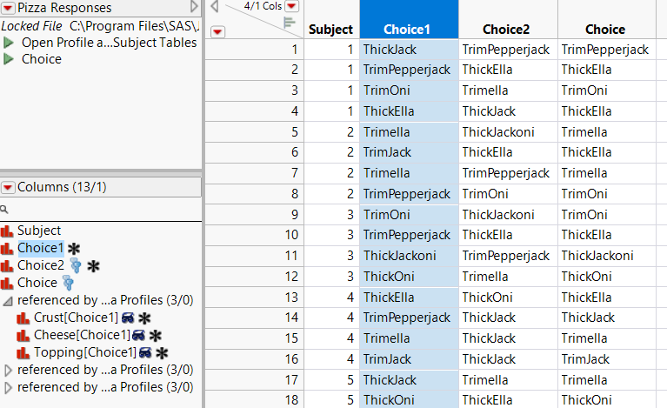Click Choice1 cell ThickOni in row 12

[409, 277]
